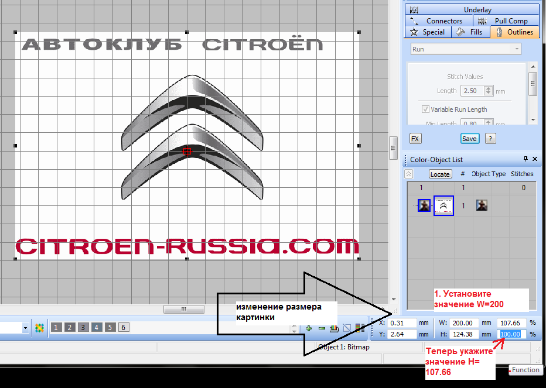Toggle Variable Run Length checkbox

(425, 109)
